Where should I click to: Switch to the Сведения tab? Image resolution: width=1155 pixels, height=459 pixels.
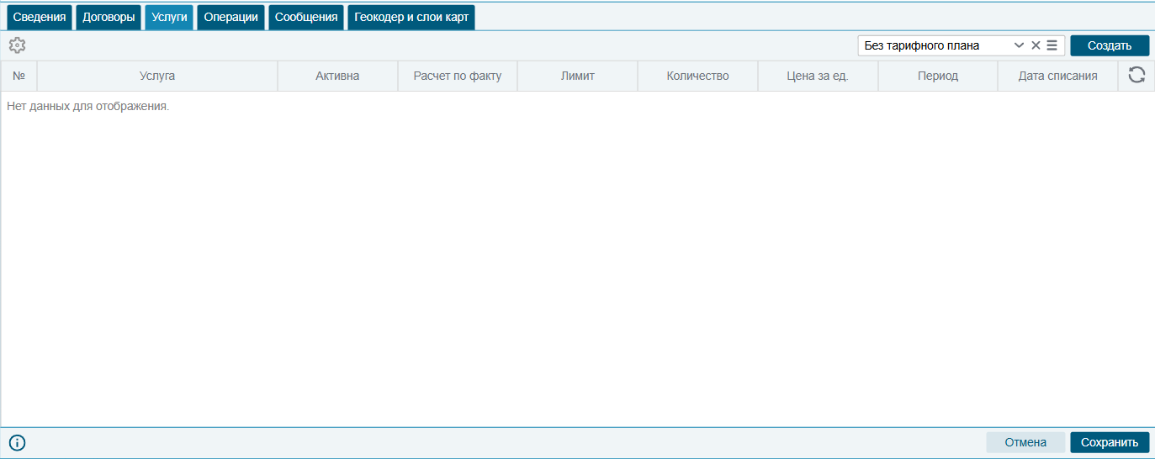tap(40, 17)
